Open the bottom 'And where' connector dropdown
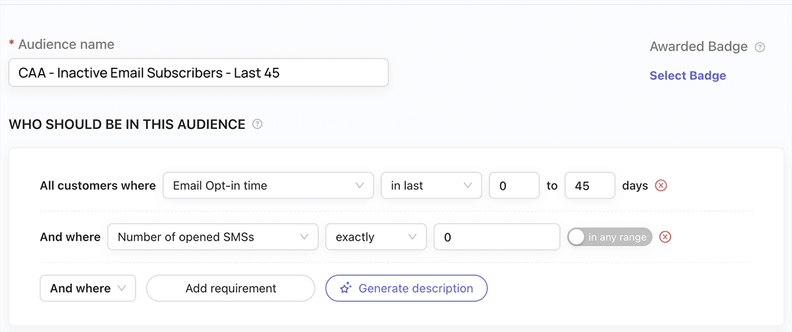Viewport: 792px width, 332px height. pyautogui.click(x=87, y=288)
